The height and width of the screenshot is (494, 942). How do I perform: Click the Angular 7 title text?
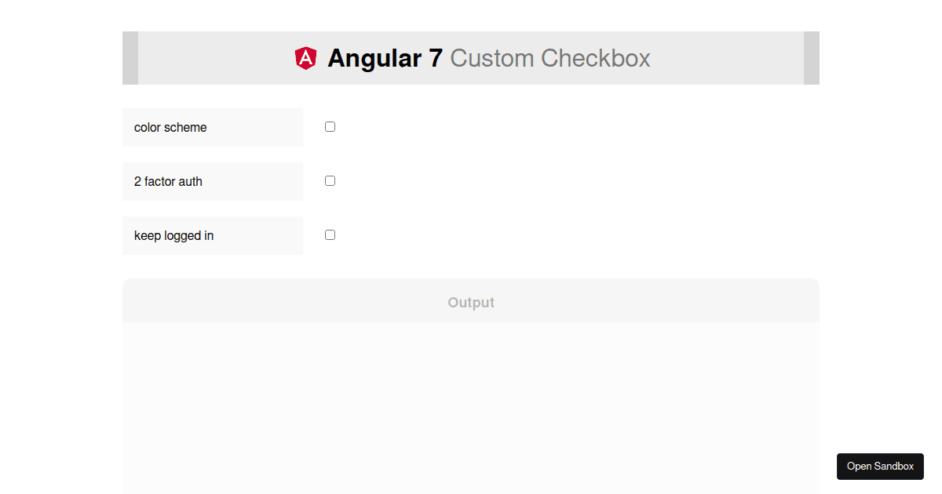tap(385, 58)
